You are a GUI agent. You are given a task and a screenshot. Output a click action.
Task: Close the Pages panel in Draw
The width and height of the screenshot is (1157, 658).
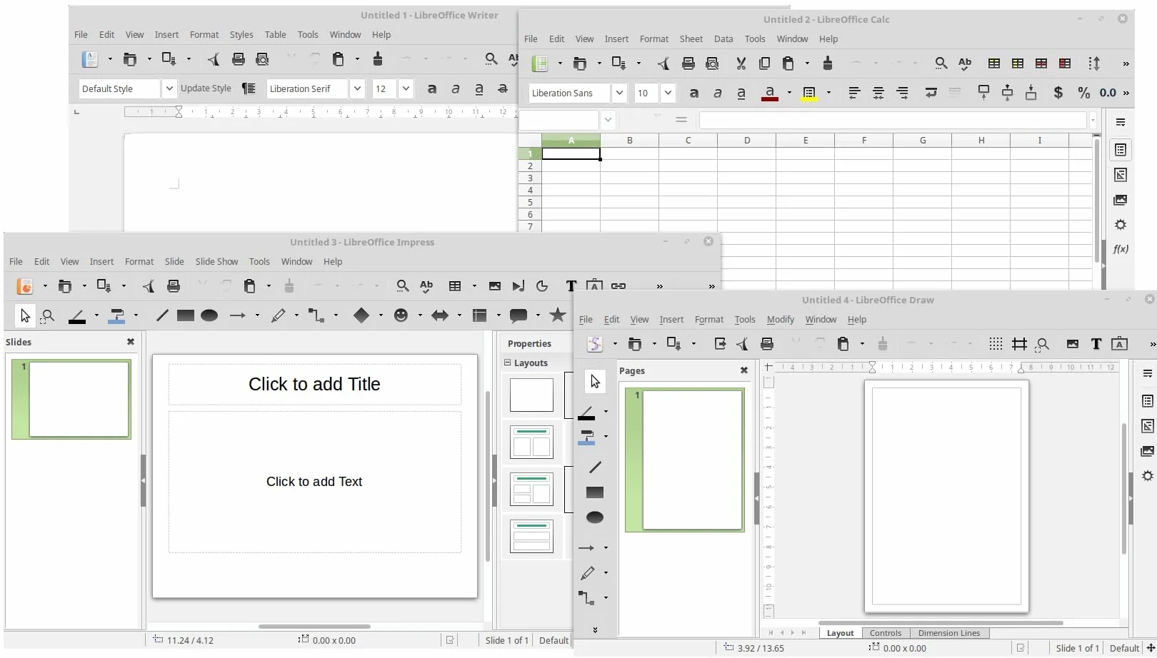tap(744, 370)
